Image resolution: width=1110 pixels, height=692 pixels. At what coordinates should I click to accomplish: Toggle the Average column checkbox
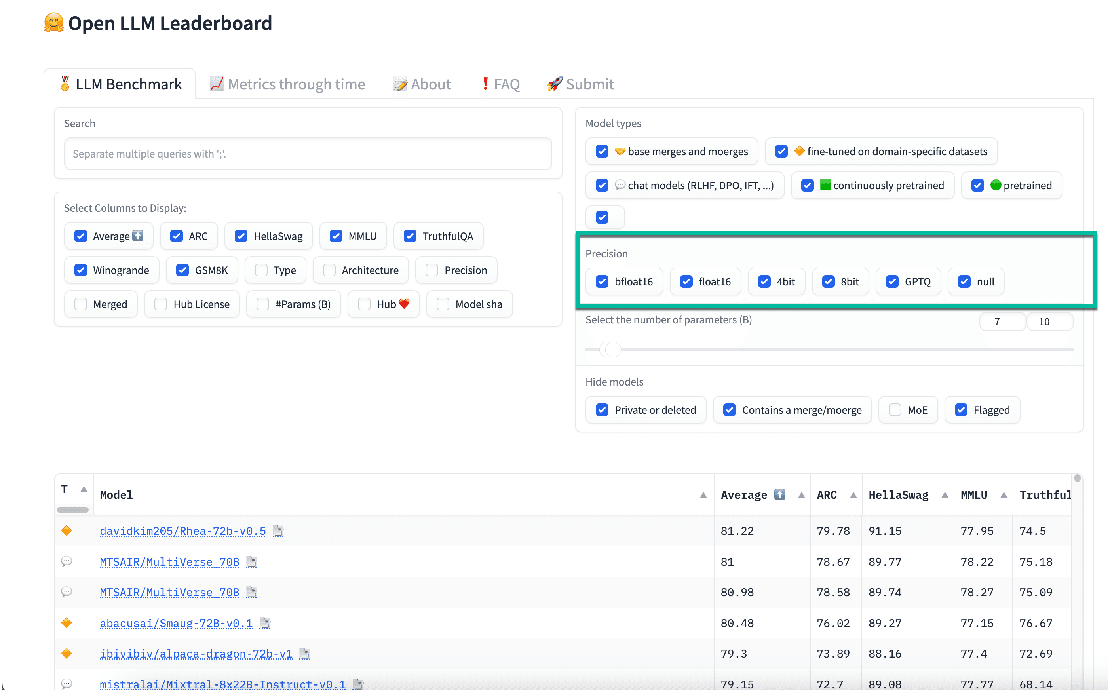point(81,236)
